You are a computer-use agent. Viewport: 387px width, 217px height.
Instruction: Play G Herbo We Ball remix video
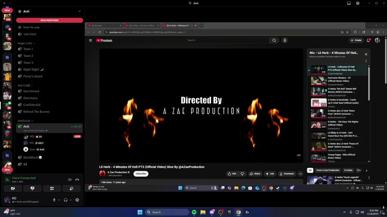point(338,92)
